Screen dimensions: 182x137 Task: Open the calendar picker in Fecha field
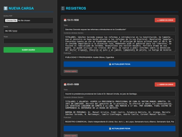51,31
